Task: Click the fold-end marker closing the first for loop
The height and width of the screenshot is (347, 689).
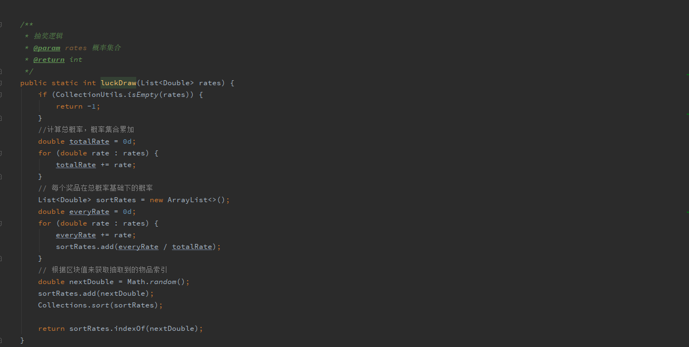Action: coord(1,177)
